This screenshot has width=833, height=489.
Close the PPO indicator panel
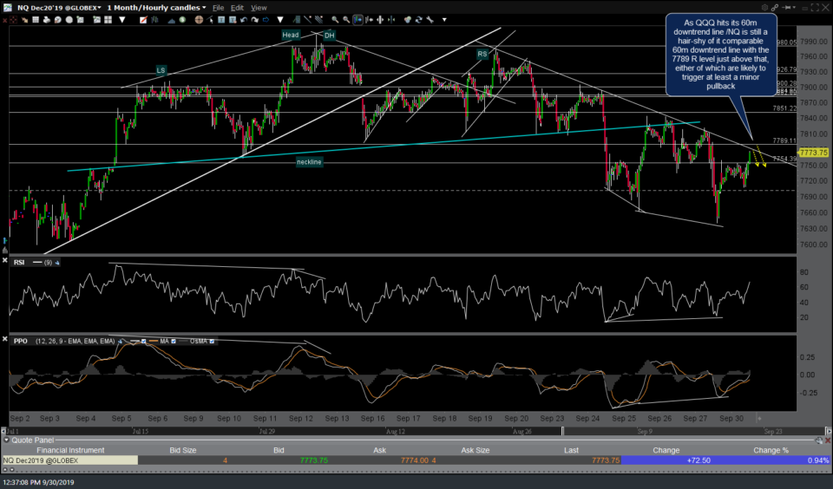pos(5,338)
